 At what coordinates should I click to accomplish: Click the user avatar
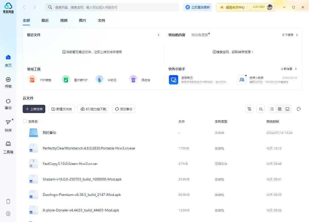tap(270, 7)
